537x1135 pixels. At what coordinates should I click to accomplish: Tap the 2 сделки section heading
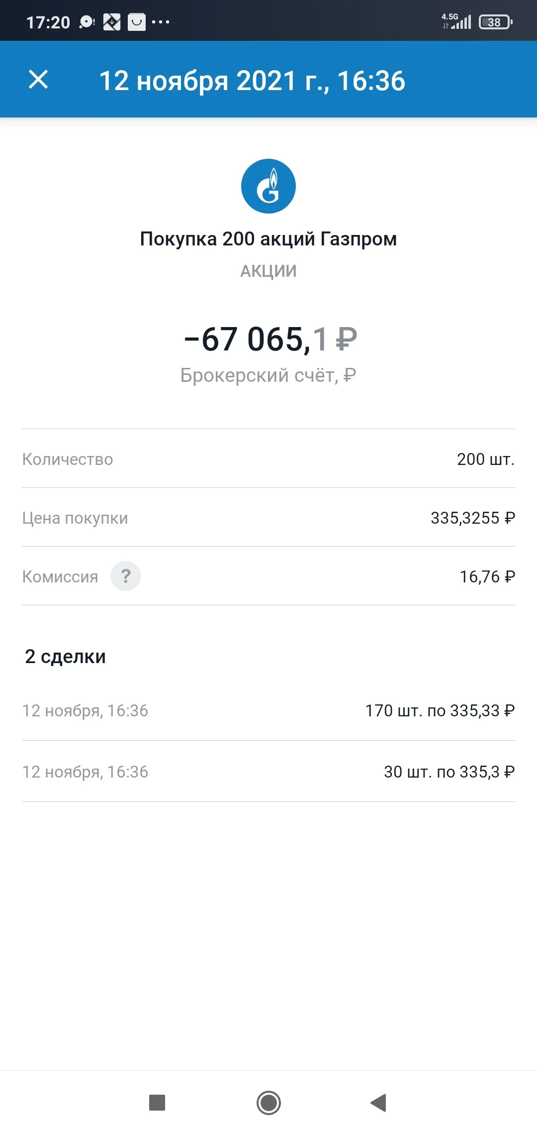[65, 657]
